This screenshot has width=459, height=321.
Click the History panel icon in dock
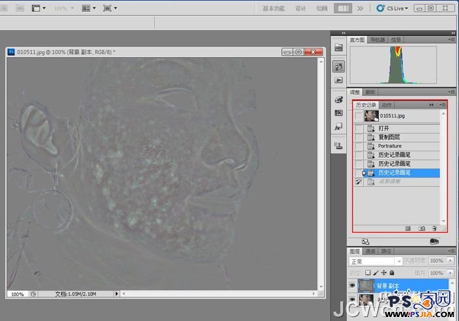pos(339,66)
